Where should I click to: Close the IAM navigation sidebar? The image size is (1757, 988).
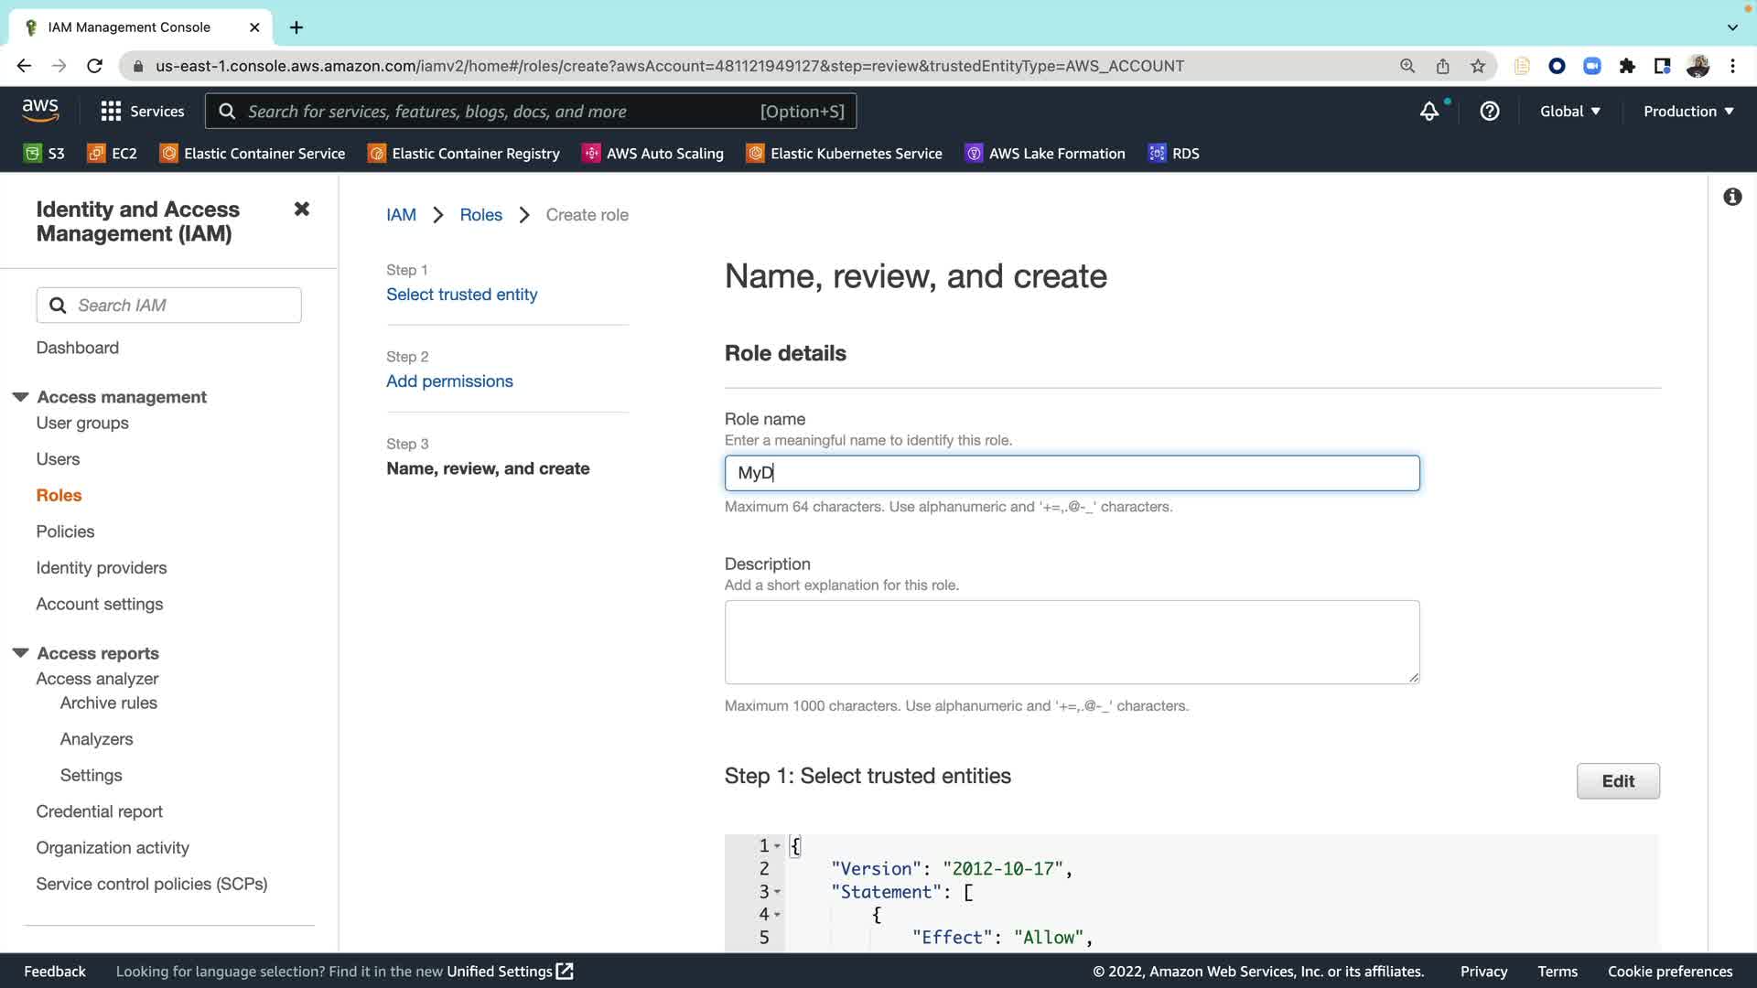point(301,209)
